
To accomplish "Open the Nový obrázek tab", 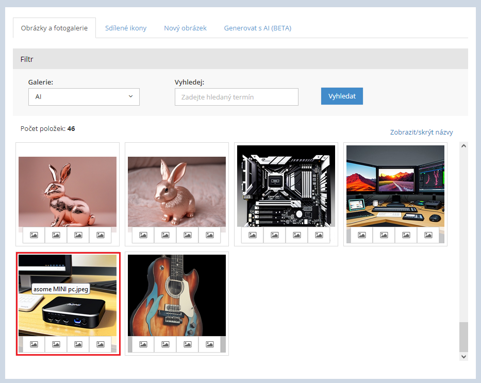I will pyautogui.click(x=185, y=28).
